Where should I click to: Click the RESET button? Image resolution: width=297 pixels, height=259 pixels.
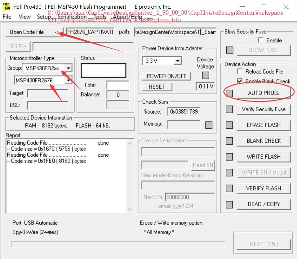(x=157, y=87)
